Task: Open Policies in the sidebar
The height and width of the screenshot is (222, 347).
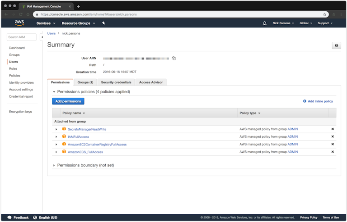Action: coord(14,75)
